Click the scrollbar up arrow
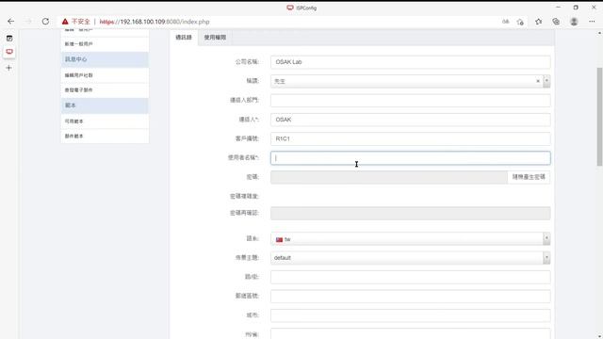This screenshot has height=339, width=603. coord(599,33)
